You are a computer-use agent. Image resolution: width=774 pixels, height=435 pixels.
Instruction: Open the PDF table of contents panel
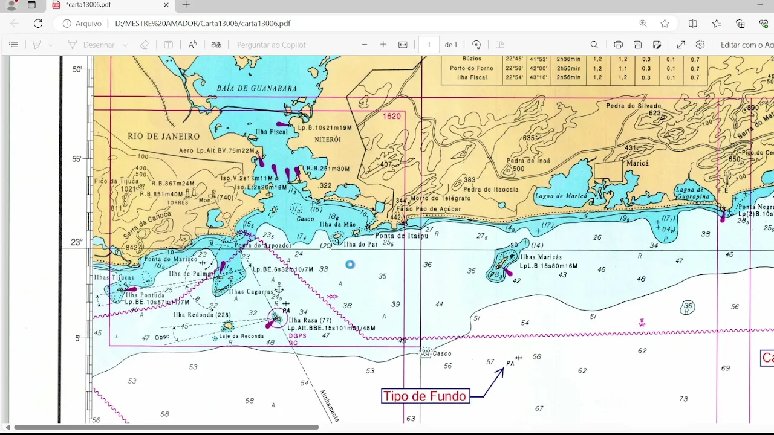pos(13,45)
